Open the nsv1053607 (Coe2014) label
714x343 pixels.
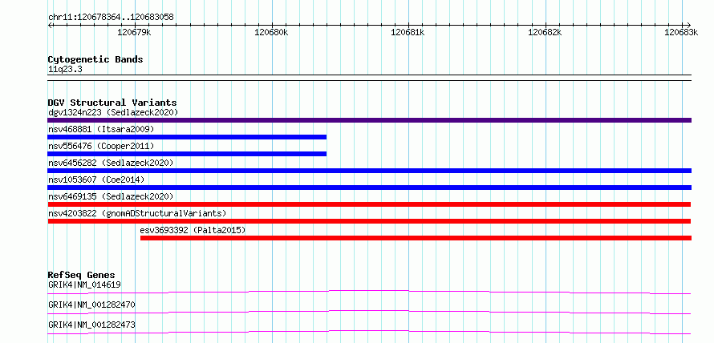(x=96, y=180)
